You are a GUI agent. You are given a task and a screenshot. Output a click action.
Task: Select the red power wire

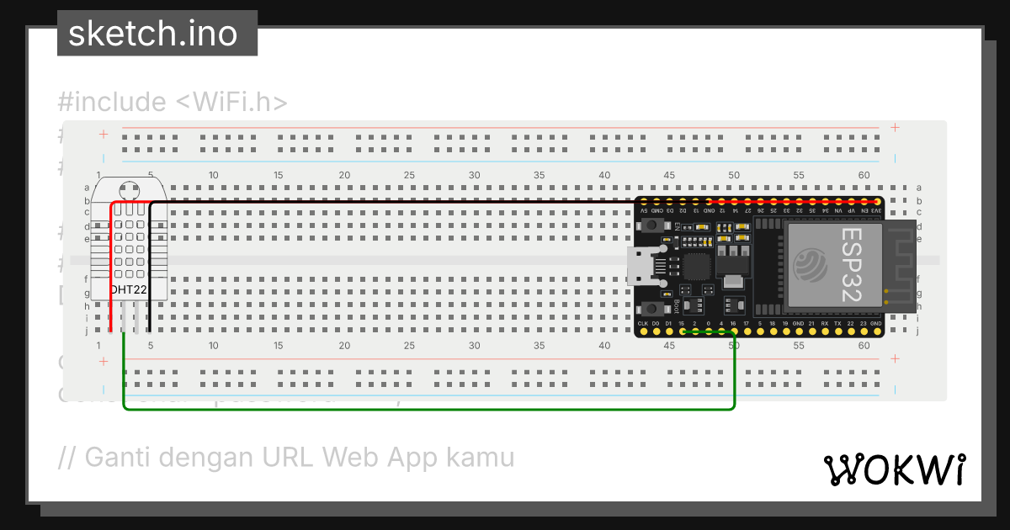click(111, 265)
